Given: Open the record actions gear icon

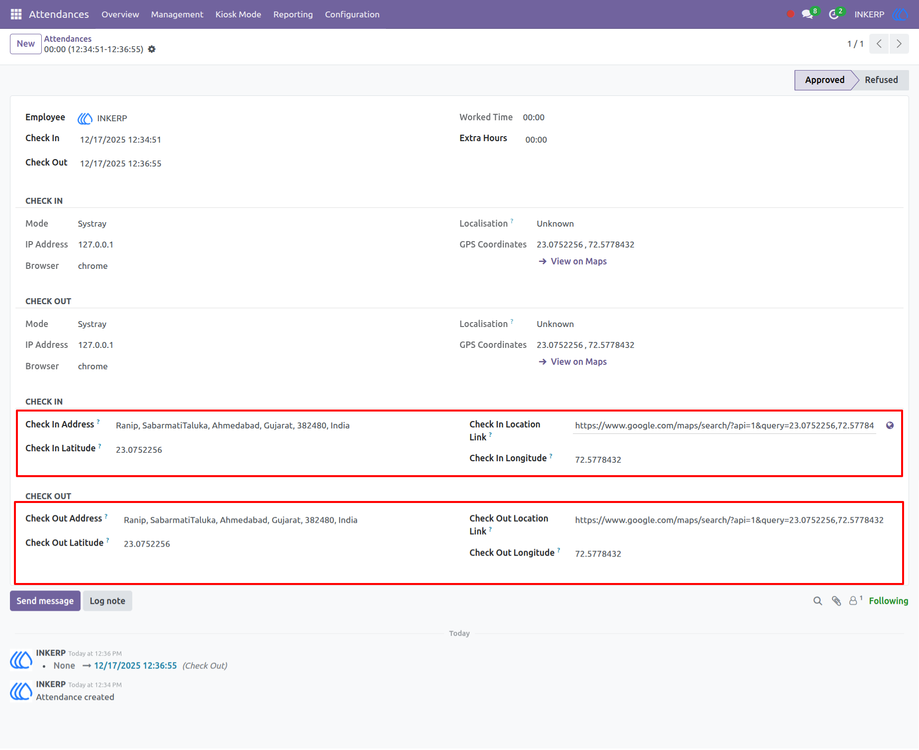Looking at the screenshot, I should tap(152, 49).
